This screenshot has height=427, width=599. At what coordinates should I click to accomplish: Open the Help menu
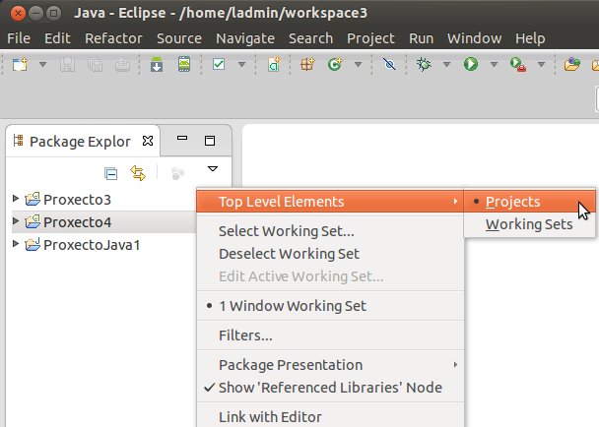coord(530,38)
